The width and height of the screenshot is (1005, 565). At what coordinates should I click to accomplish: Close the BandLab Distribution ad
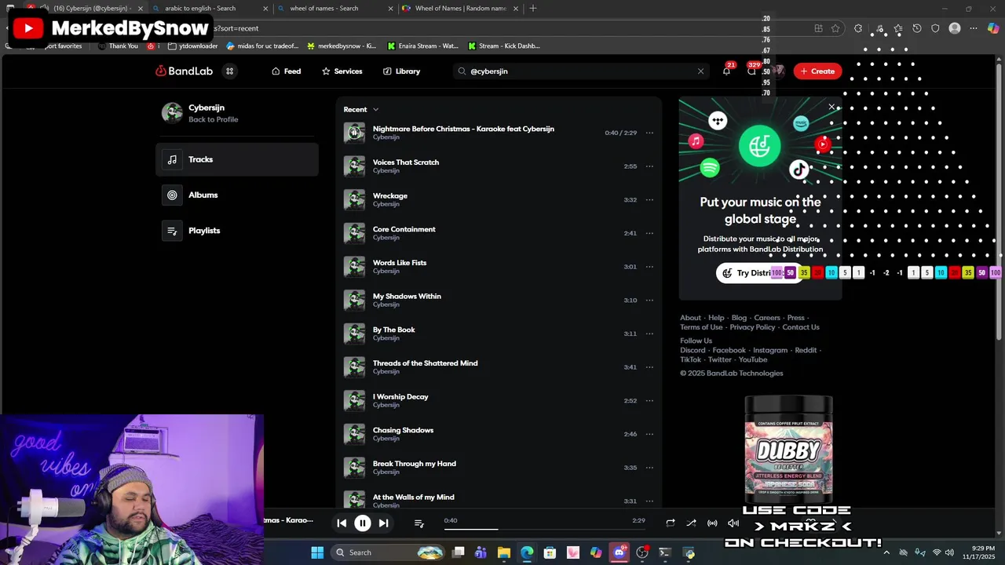pos(831,107)
